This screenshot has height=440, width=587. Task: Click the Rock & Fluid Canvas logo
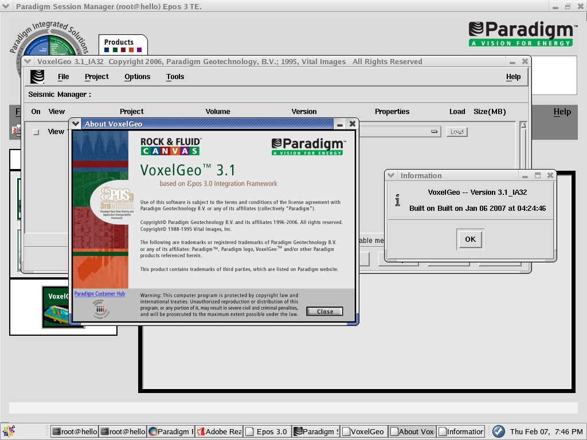(171, 146)
